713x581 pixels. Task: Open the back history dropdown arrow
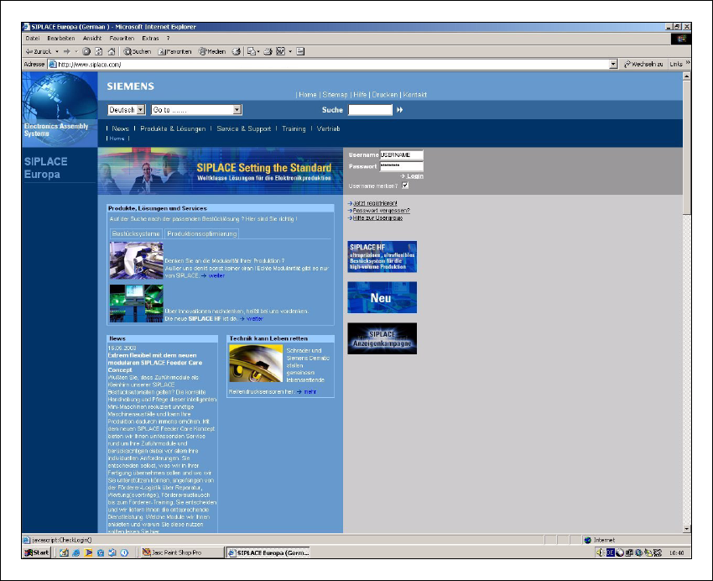pyautogui.click(x=57, y=51)
